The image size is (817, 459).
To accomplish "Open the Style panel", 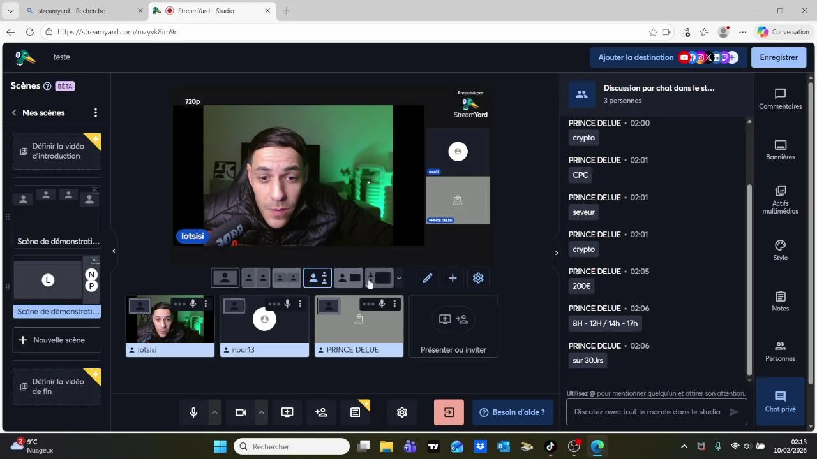I will (780, 251).
